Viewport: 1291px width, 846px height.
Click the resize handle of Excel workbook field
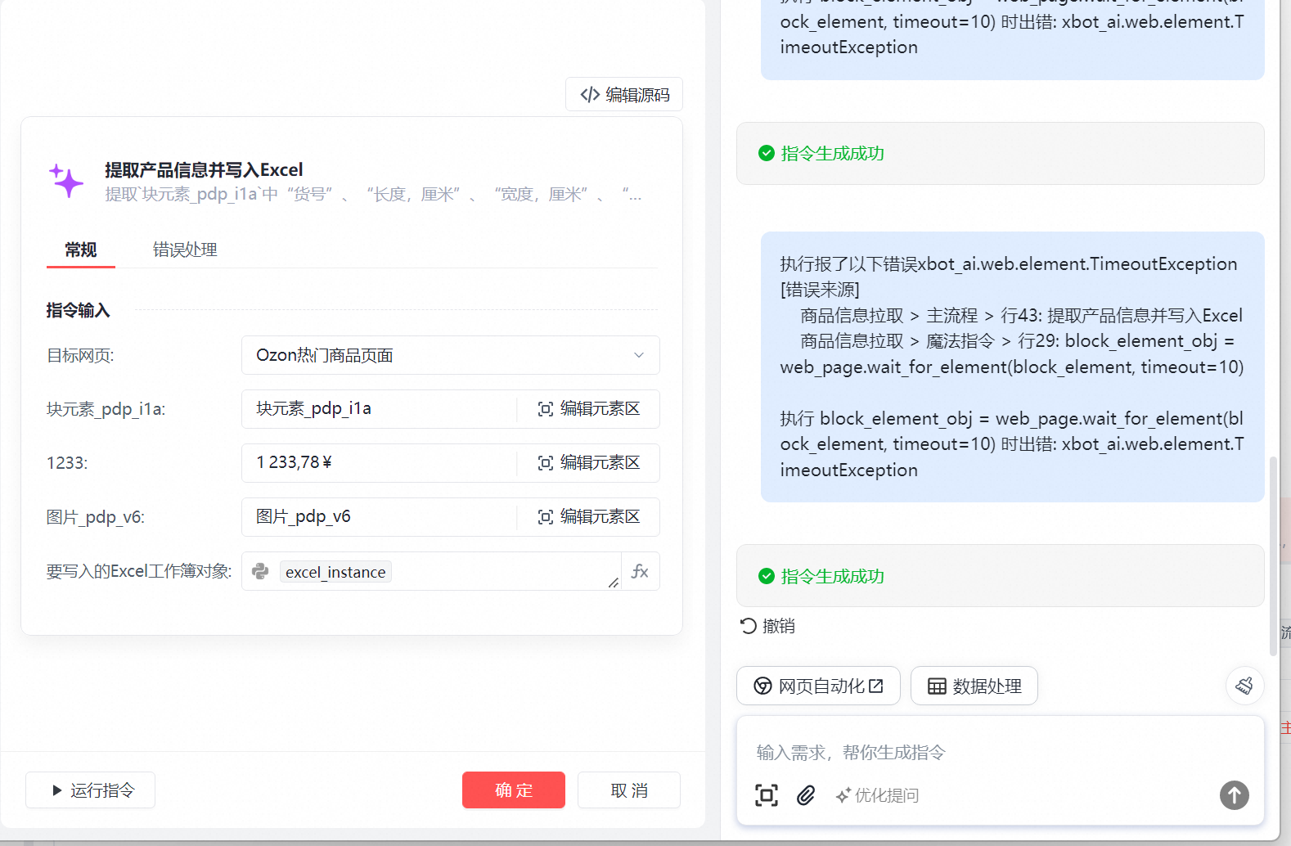pyautogui.click(x=614, y=583)
